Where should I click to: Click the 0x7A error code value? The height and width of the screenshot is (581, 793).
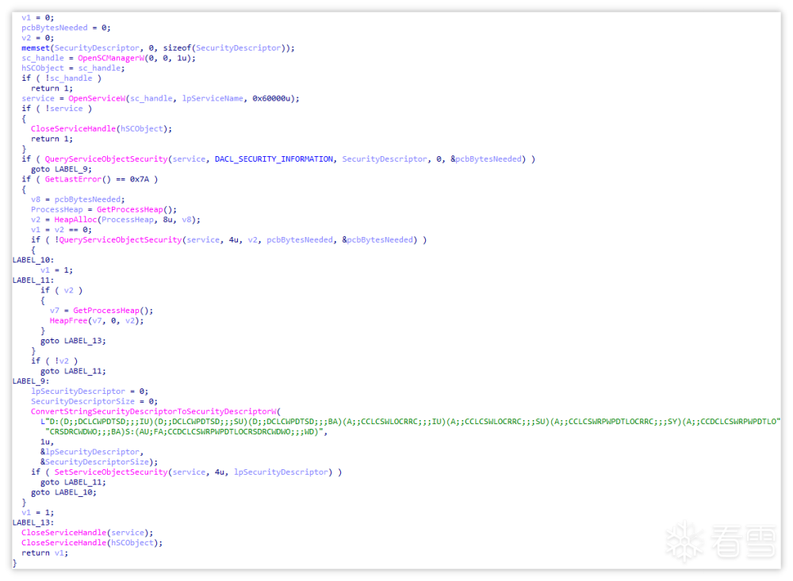tap(139, 179)
